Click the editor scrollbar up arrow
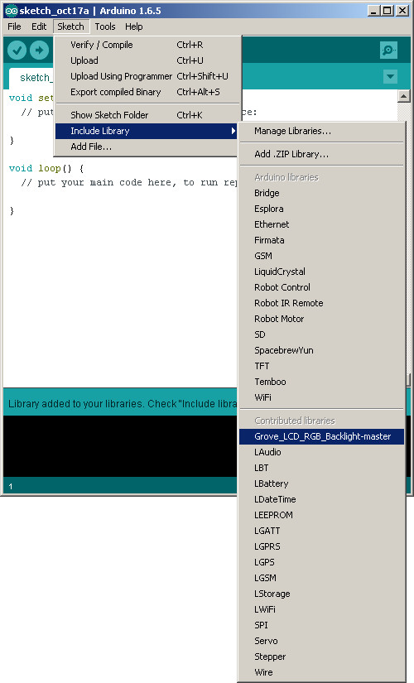Screen dimensions: 414x683 [x=404, y=96]
